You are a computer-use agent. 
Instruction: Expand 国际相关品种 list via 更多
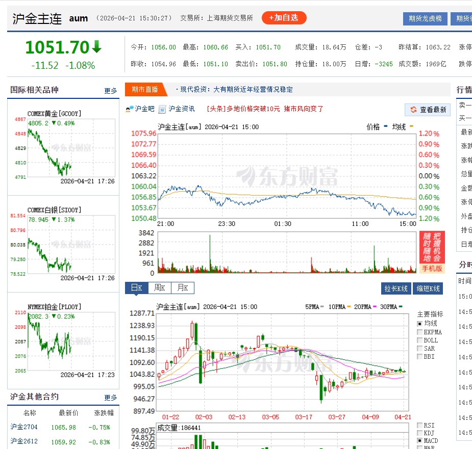[111, 91]
